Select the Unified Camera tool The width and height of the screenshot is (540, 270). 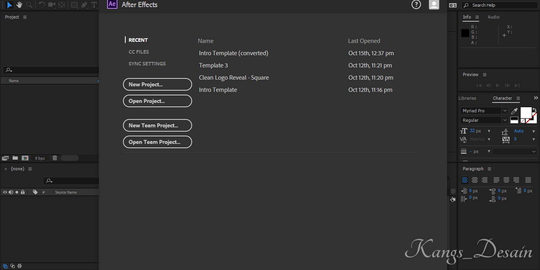point(52,5)
